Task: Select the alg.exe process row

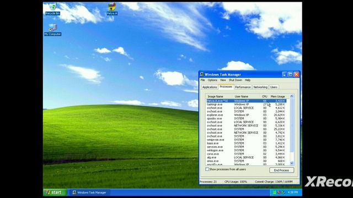Action: pos(247,158)
